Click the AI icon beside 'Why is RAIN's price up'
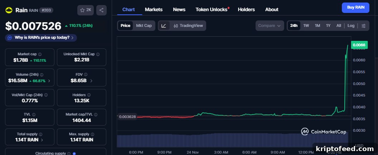 pyautogui.click(x=10, y=38)
